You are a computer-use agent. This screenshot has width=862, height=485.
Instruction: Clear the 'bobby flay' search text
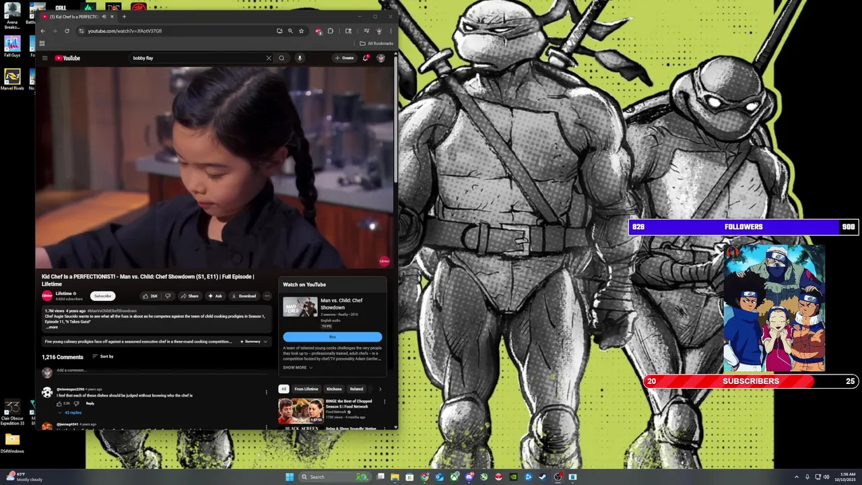point(269,58)
